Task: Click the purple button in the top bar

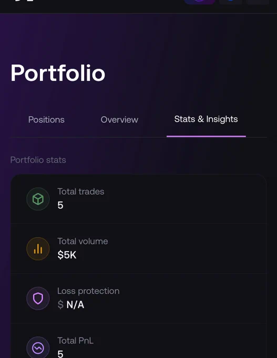Action: tap(200, 2)
